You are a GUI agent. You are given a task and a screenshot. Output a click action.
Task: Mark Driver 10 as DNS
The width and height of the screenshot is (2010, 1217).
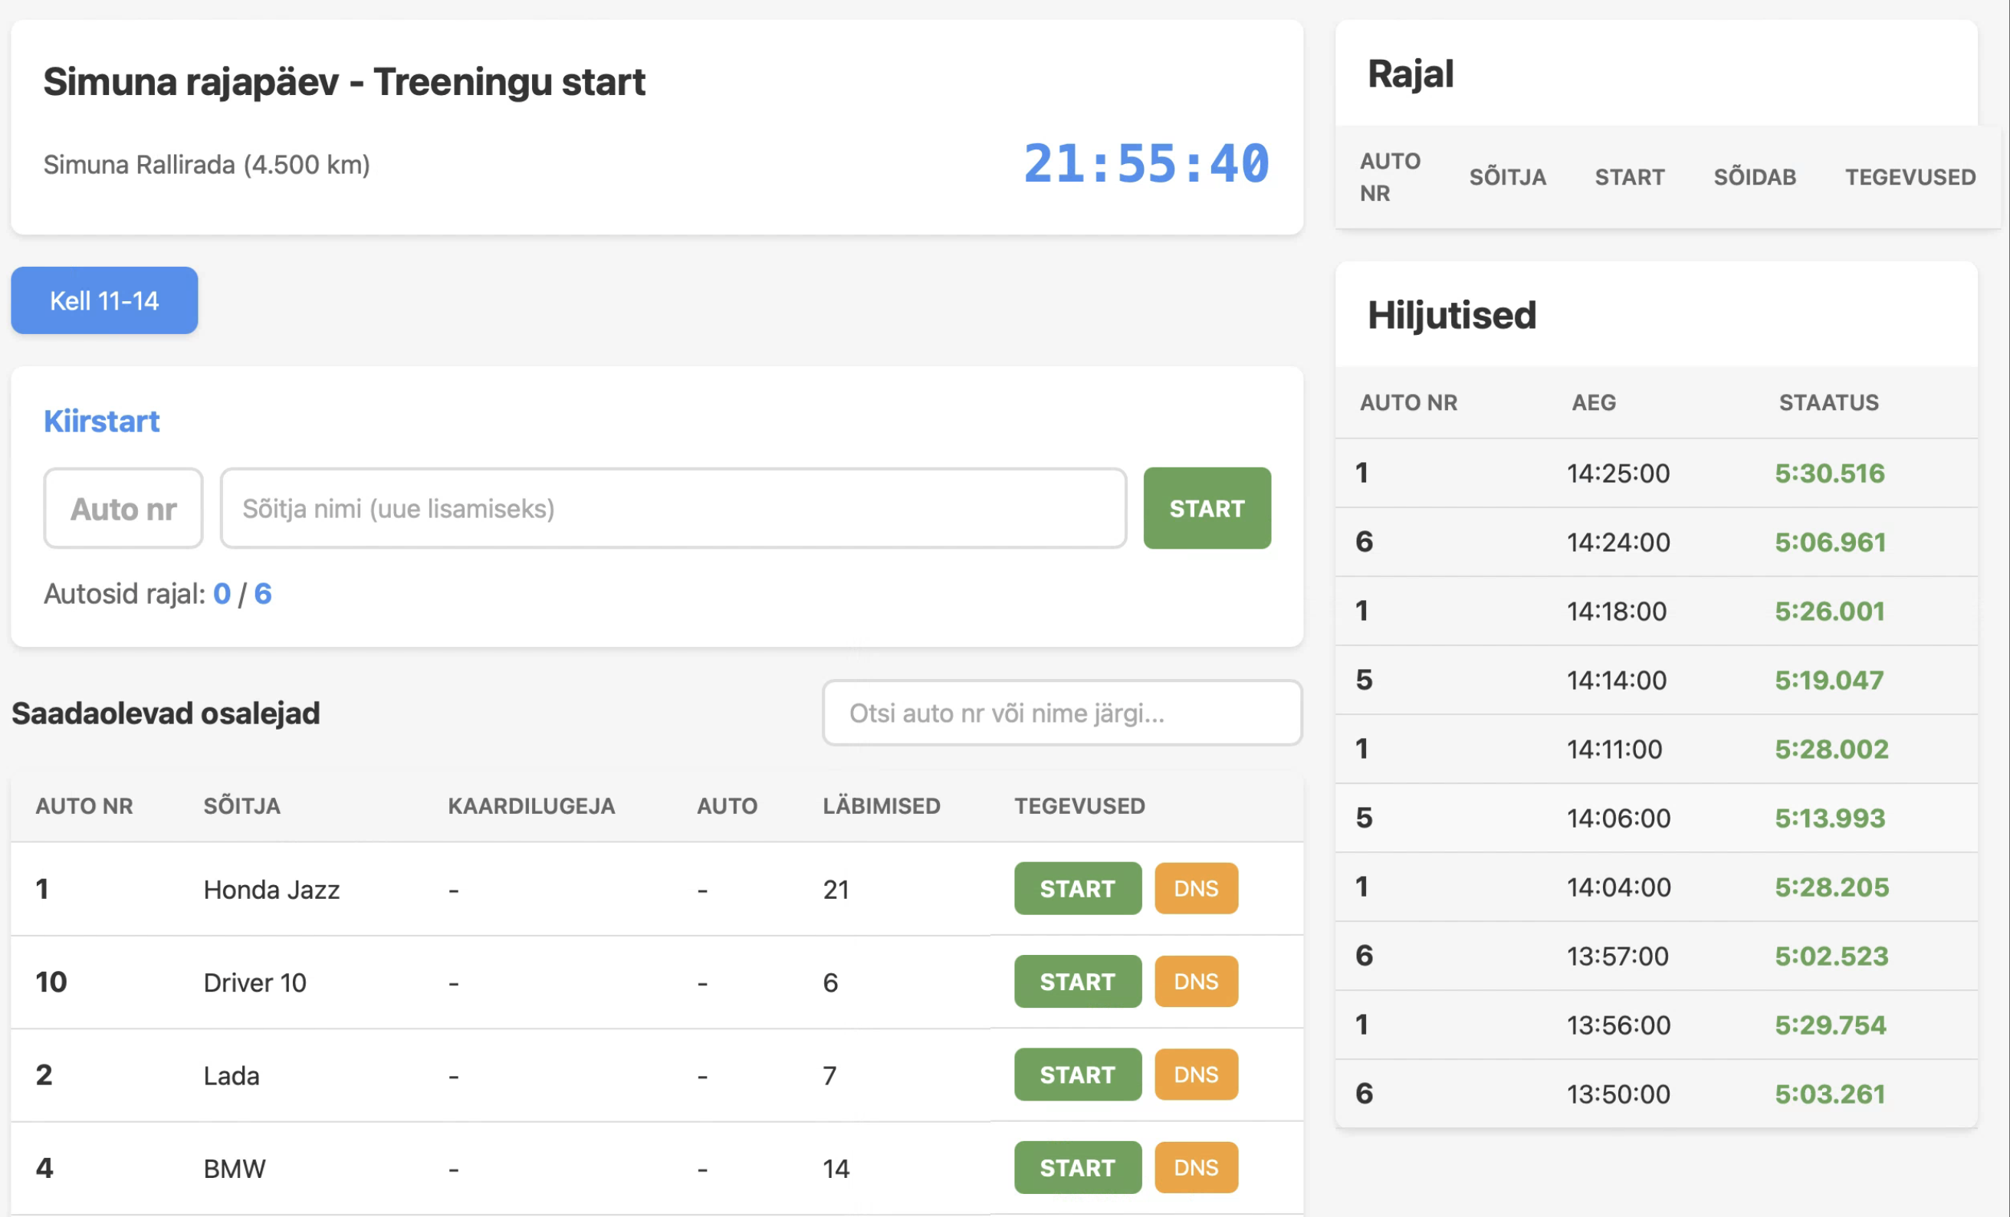point(1195,981)
